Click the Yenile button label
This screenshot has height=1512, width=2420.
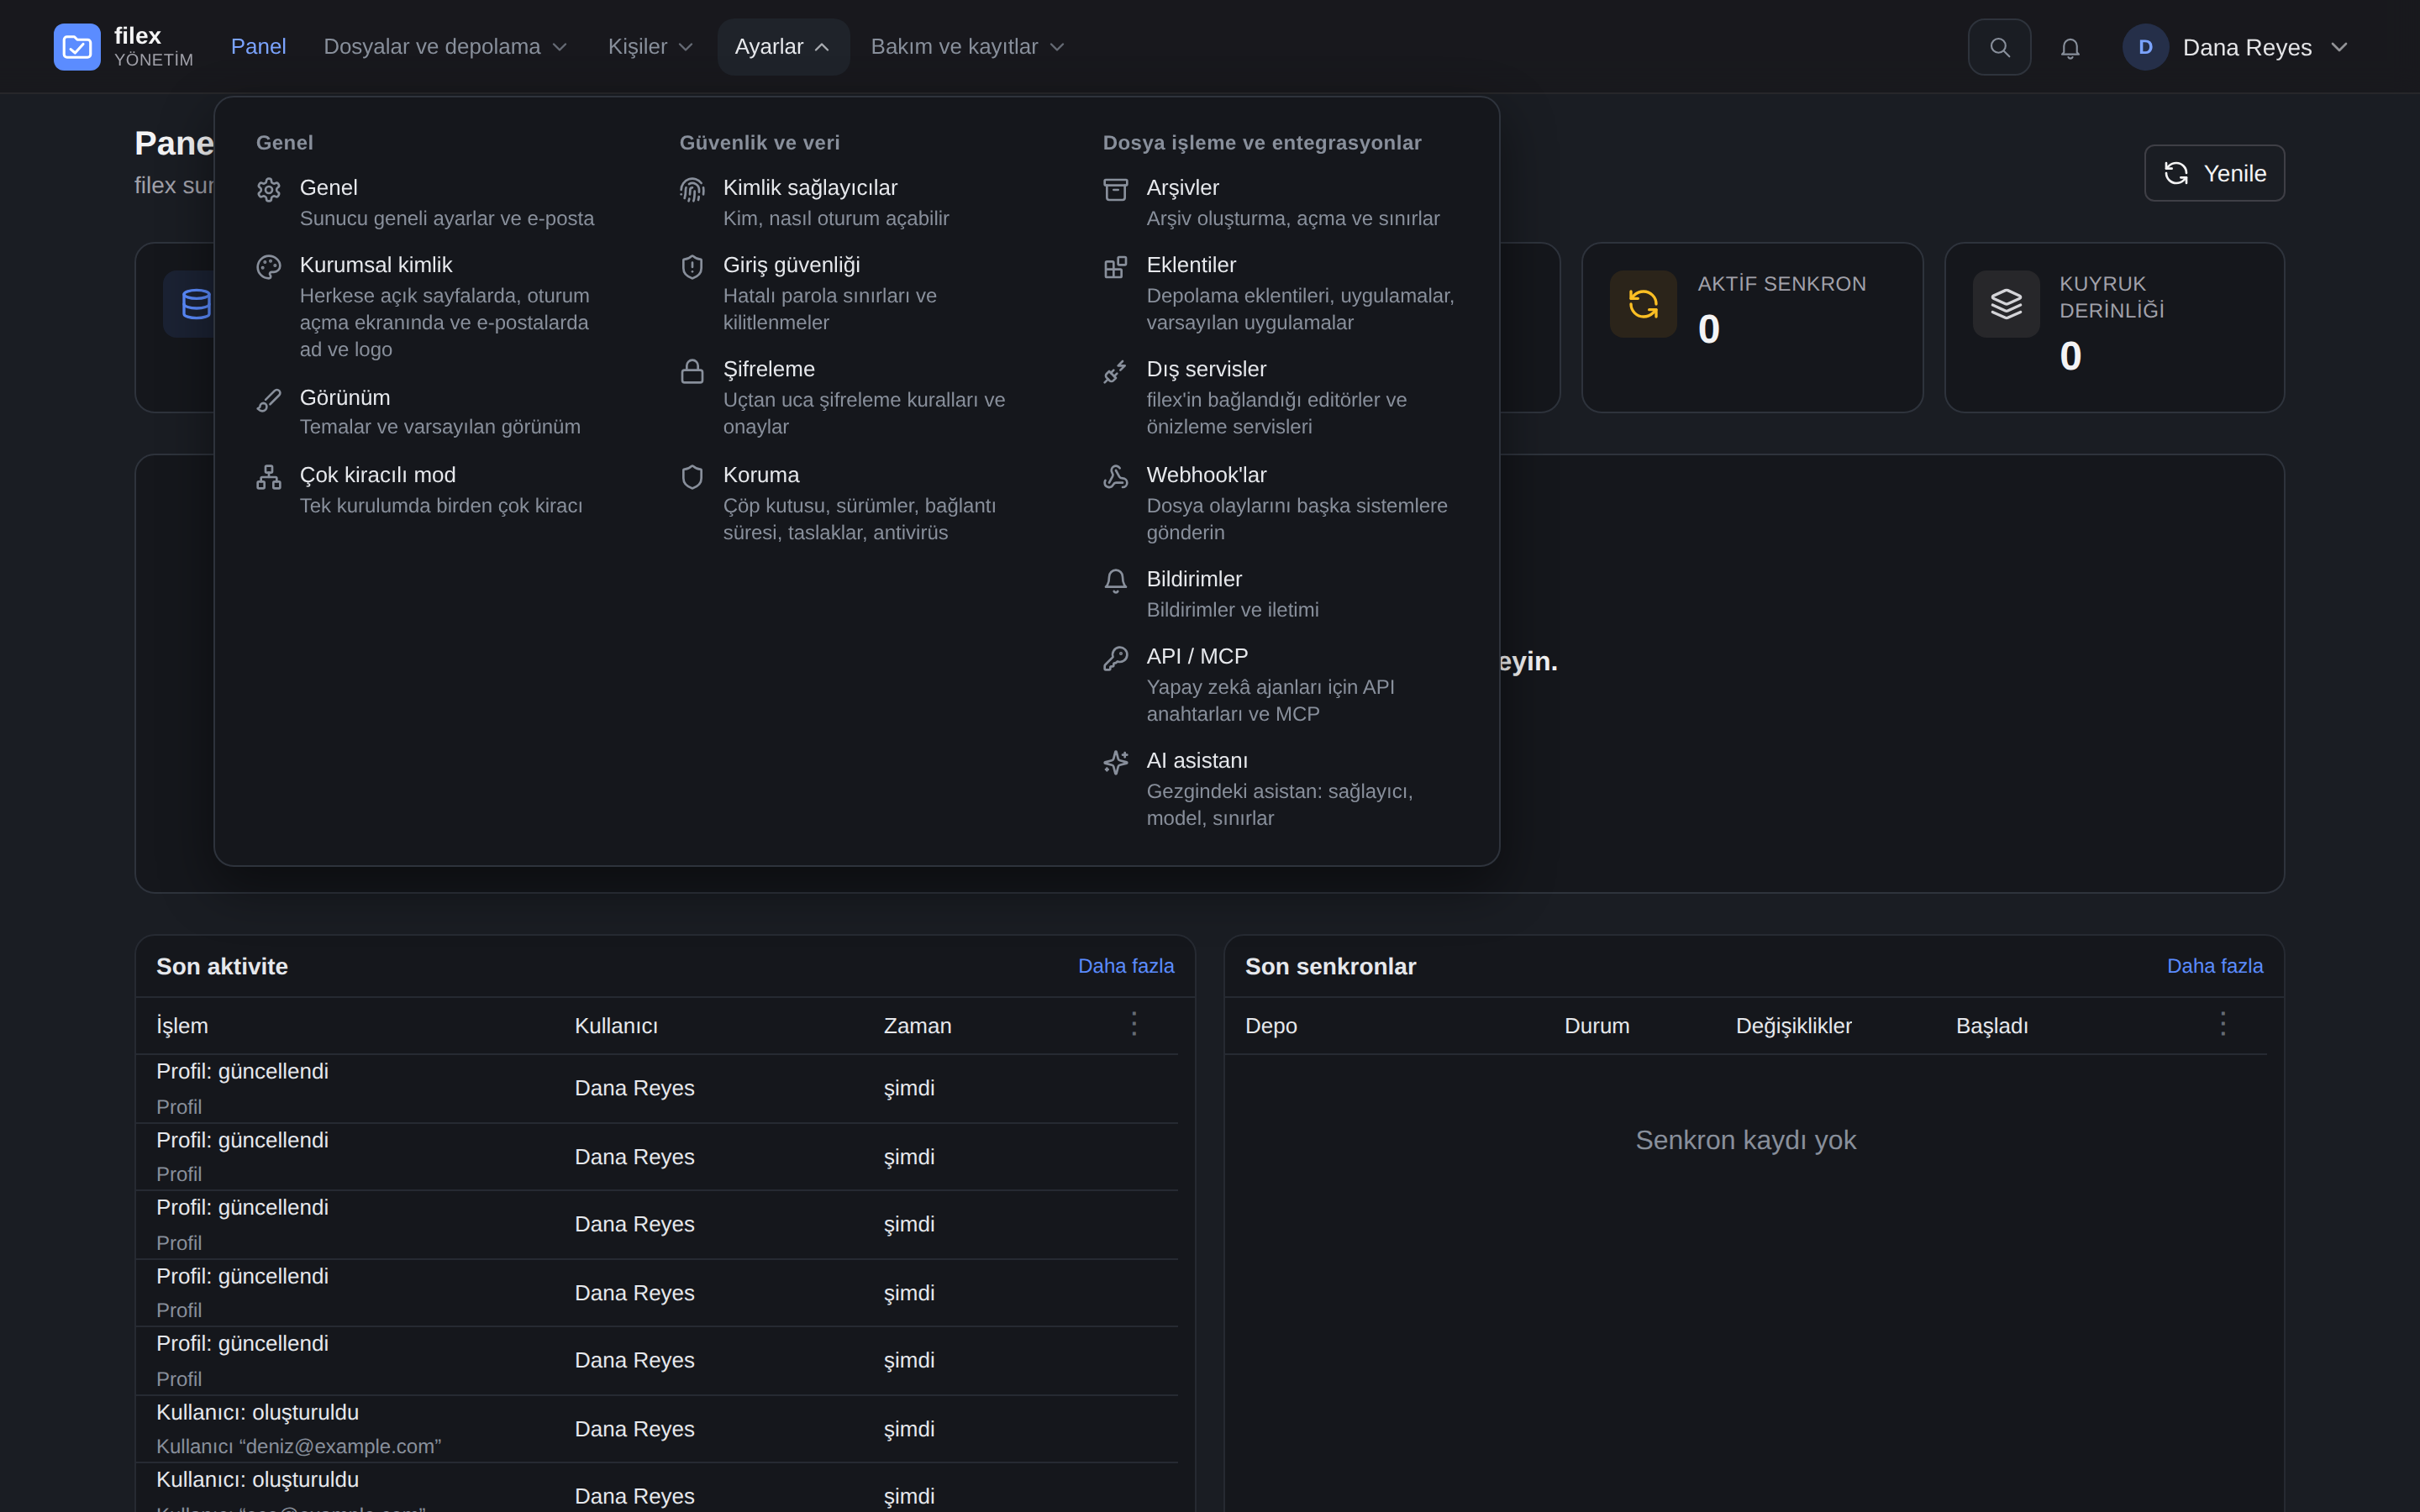[2234, 173]
